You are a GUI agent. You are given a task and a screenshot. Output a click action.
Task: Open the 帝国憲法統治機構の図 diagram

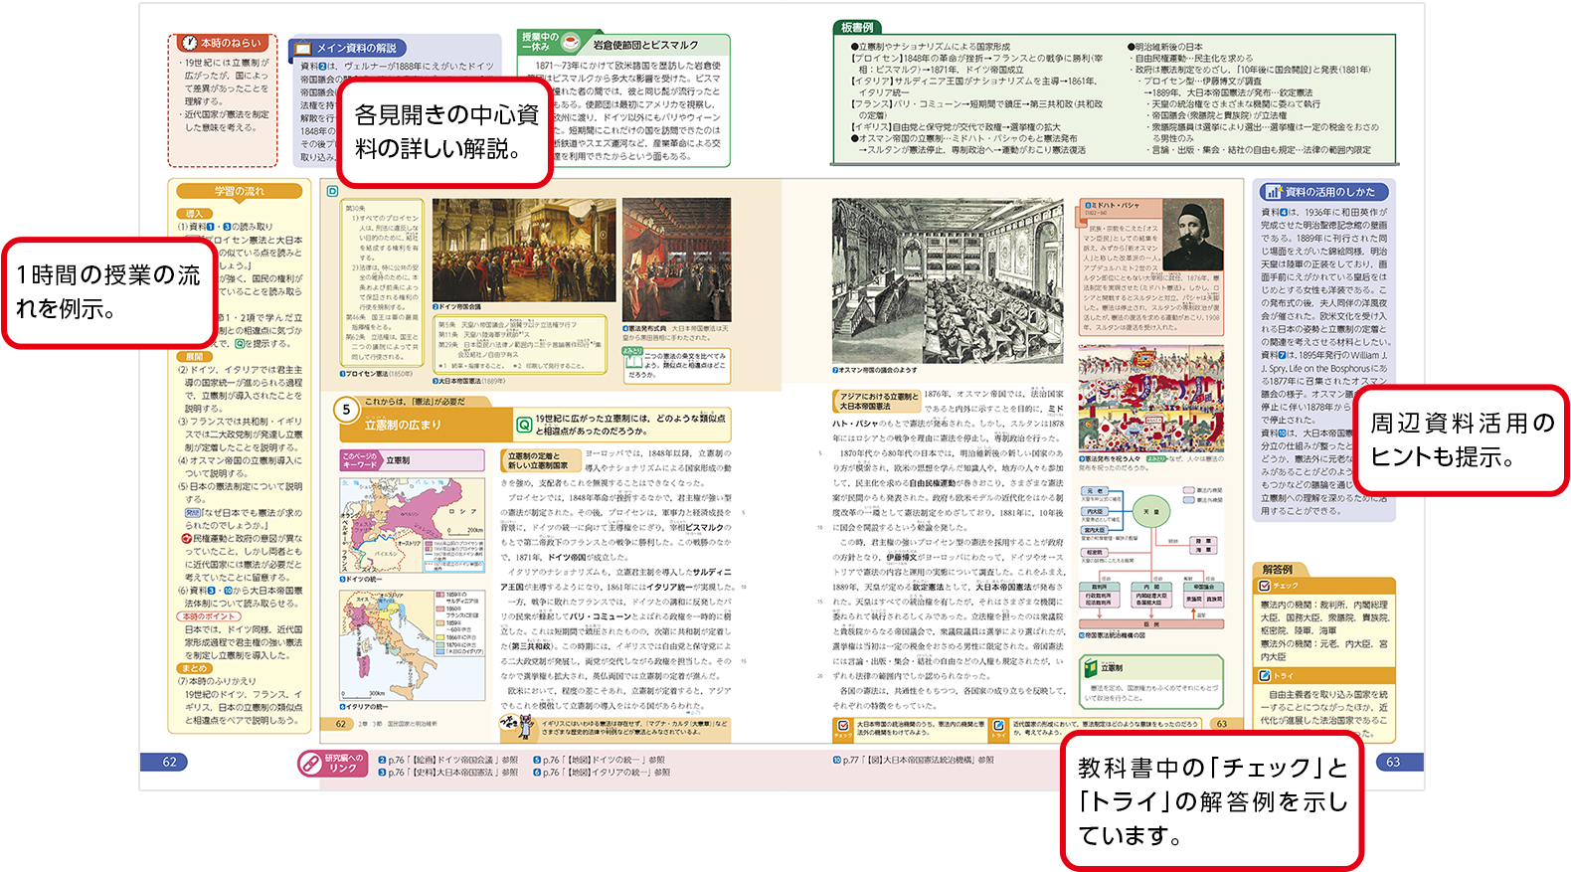coord(1151,557)
